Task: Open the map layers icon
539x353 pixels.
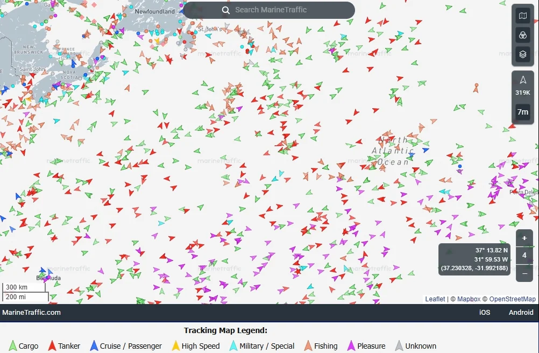Action: point(523,54)
